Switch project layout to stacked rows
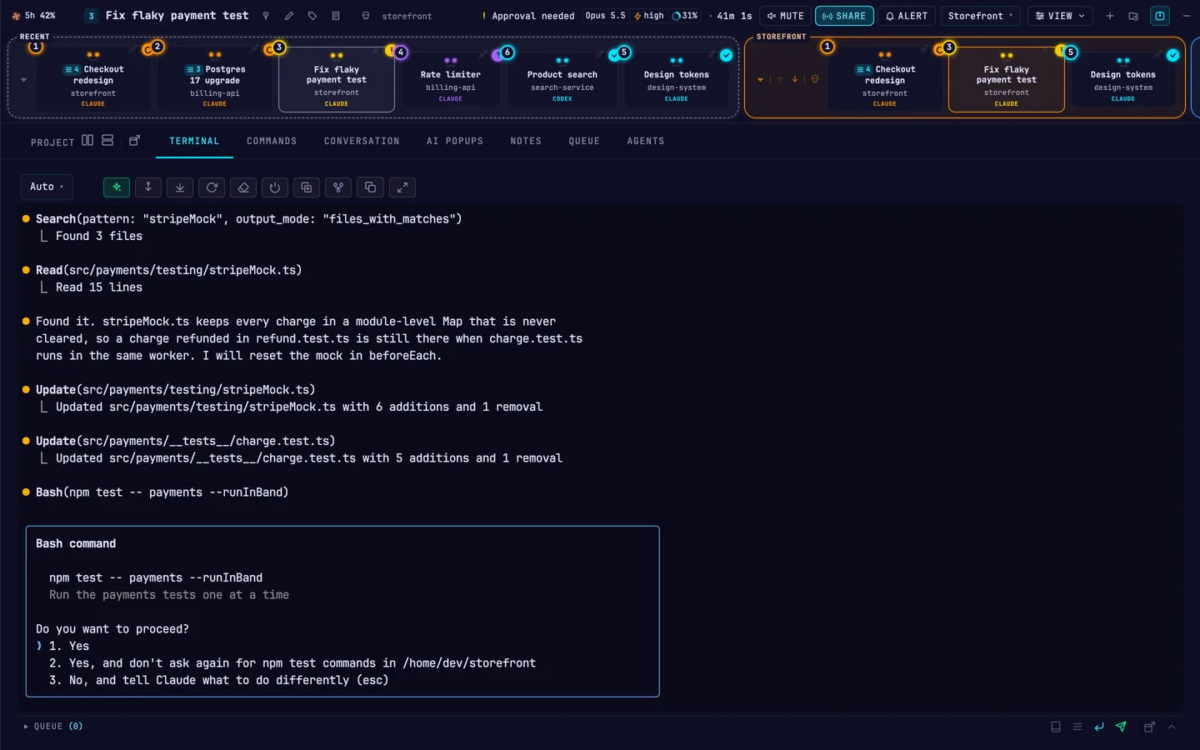 (x=107, y=140)
